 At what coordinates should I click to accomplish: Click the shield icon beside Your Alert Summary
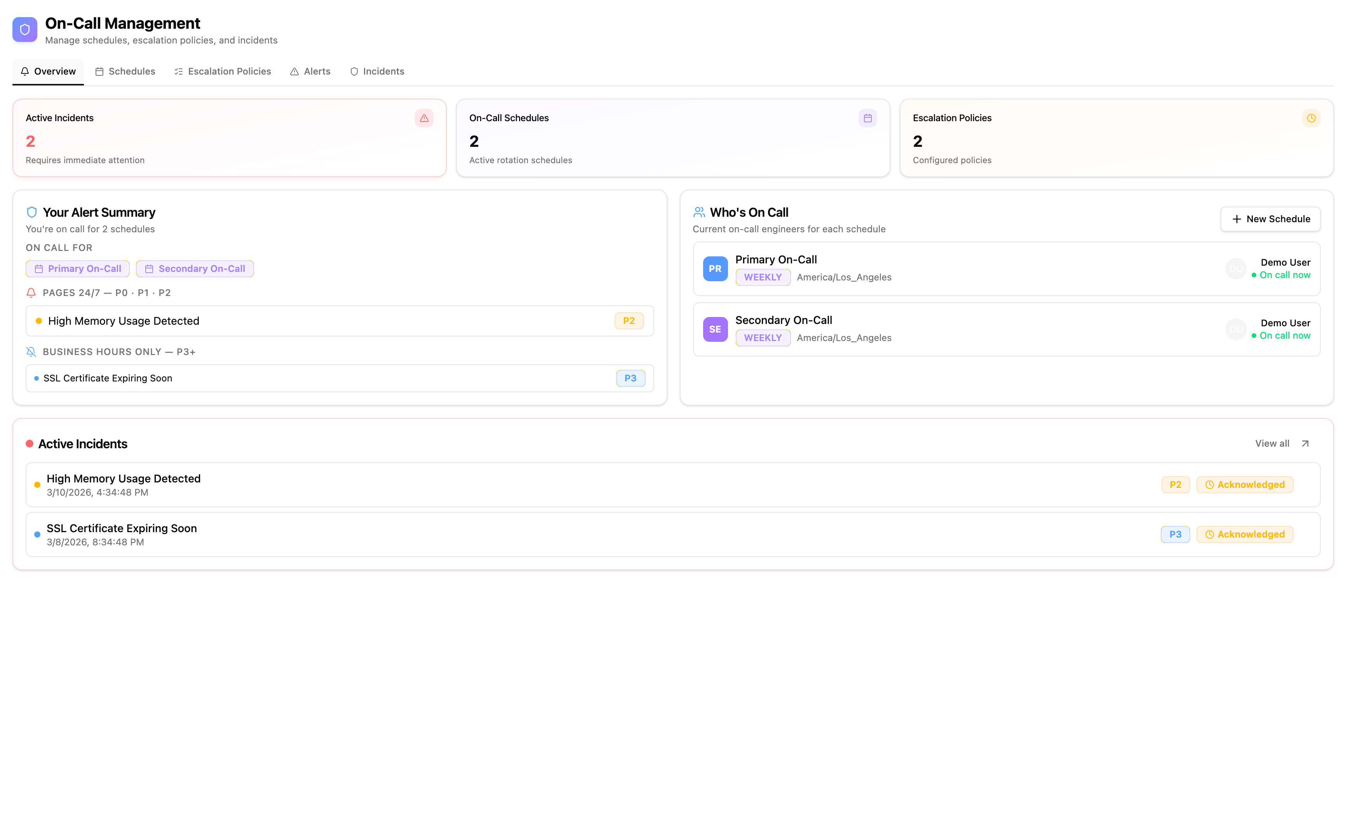31,212
